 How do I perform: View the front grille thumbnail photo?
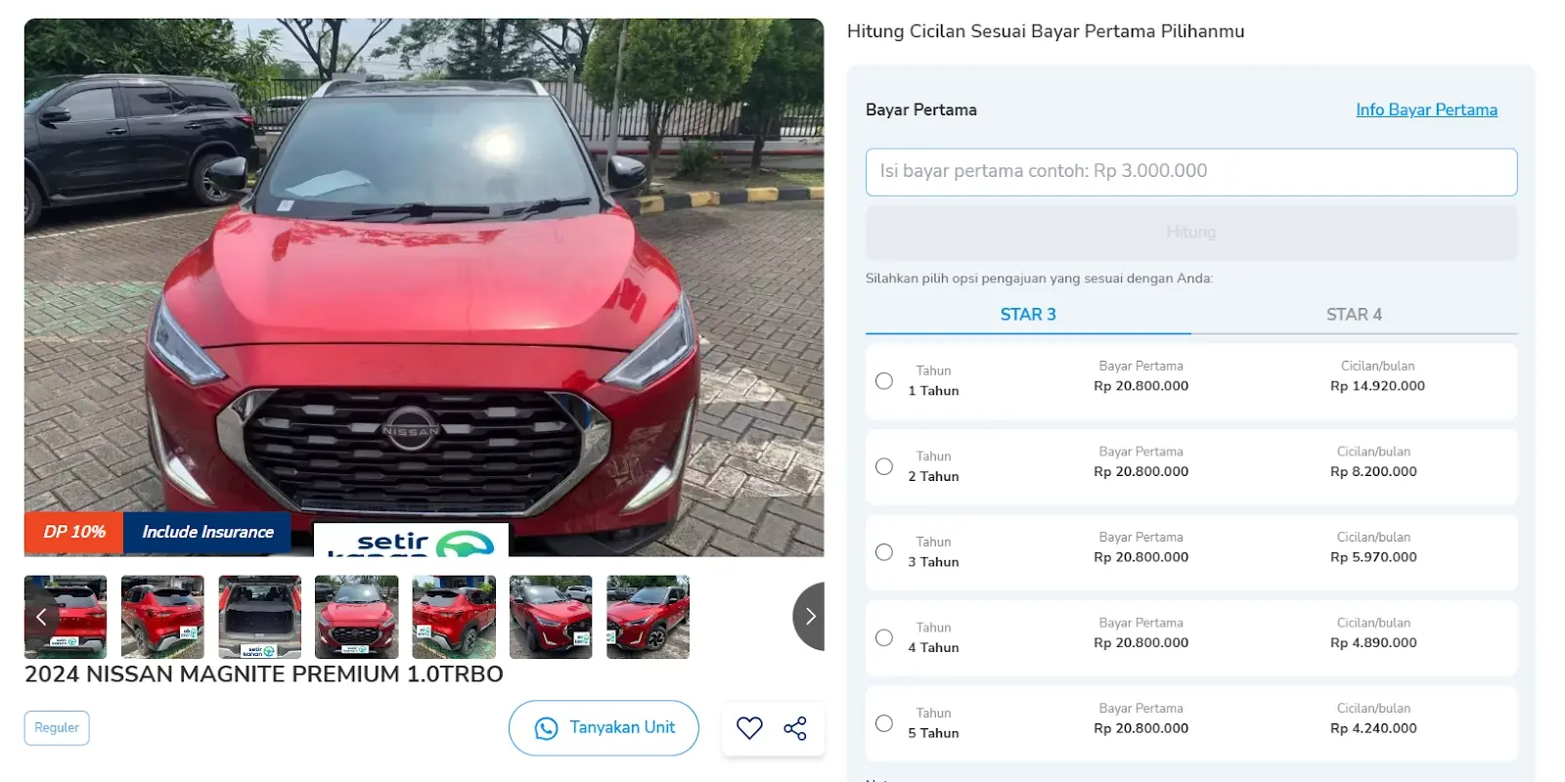356,617
